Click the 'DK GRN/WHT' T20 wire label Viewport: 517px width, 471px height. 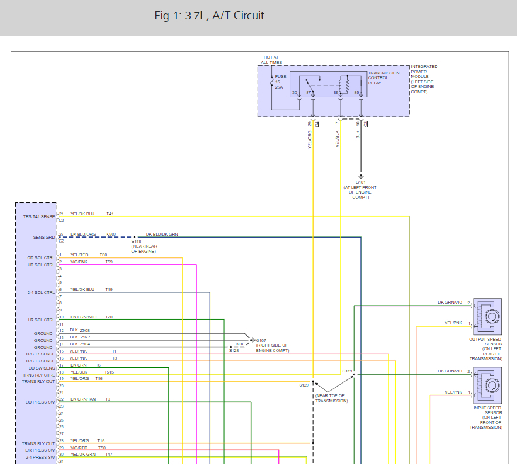(82, 317)
